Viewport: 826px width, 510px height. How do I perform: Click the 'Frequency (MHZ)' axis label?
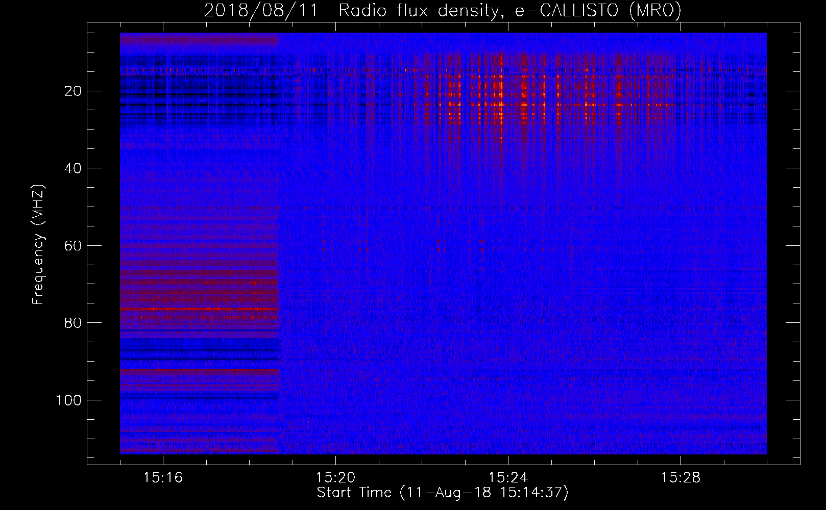[38, 244]
